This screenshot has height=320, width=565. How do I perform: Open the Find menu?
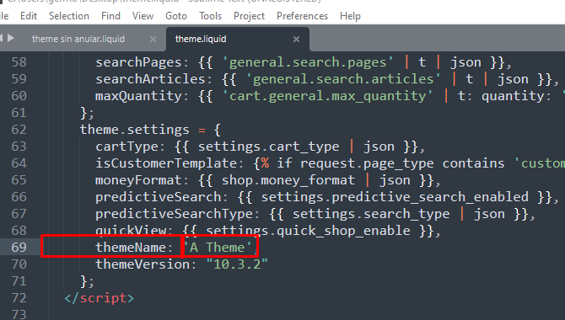point(110,16)
